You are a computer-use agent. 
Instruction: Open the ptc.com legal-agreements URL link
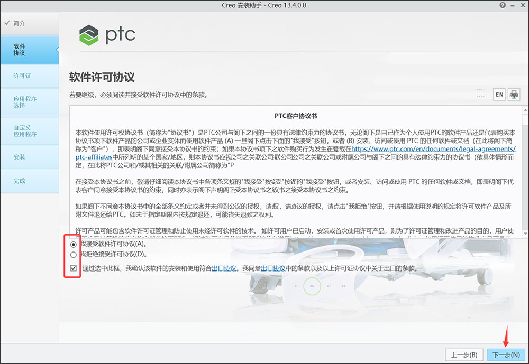434,148
